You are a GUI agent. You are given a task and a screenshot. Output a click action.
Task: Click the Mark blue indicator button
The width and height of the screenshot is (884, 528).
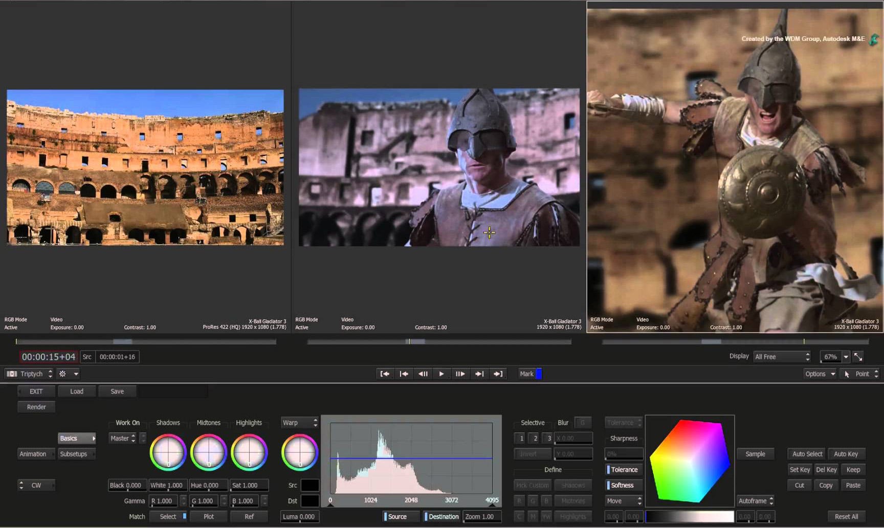coord(539,374)
